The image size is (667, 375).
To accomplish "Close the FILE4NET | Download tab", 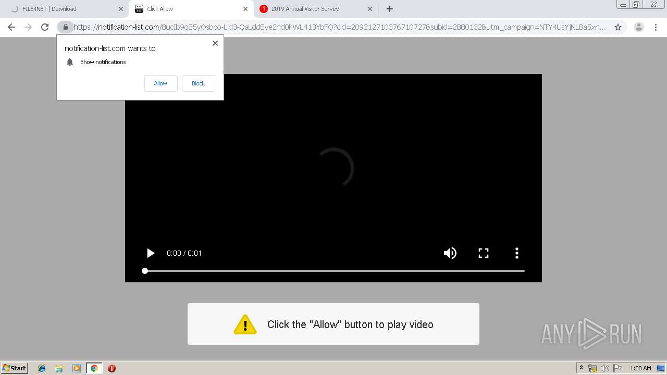I will point(120,9).
